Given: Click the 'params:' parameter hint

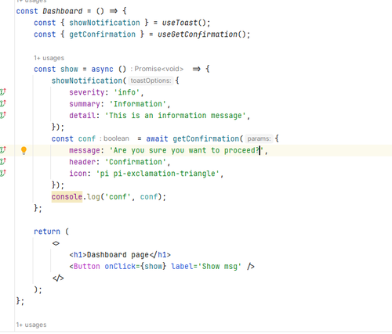Looking at the screenshot, I should pos(260,138).
